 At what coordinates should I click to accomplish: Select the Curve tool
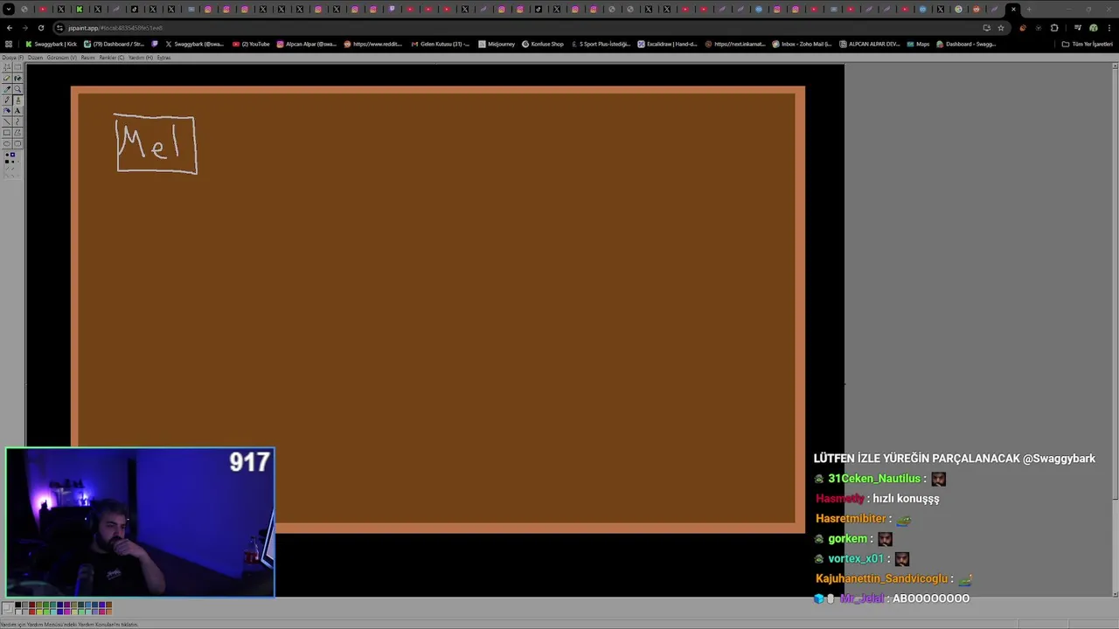pos(17,121)
